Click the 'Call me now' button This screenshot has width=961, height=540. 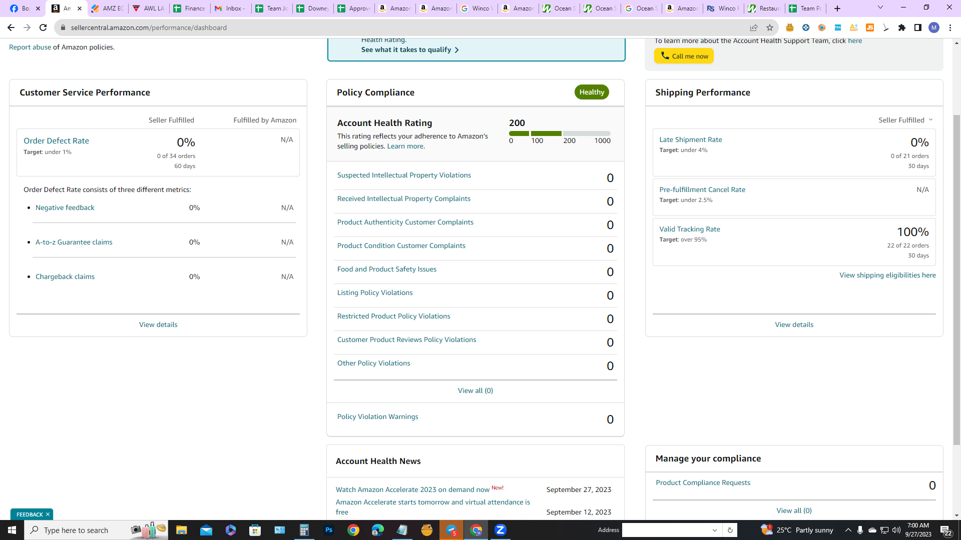pos(684,56)
